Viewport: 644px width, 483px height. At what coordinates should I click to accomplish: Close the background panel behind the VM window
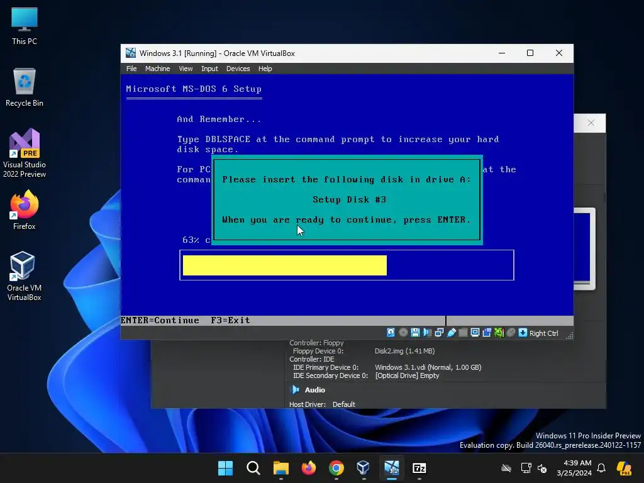coord(591,123)
